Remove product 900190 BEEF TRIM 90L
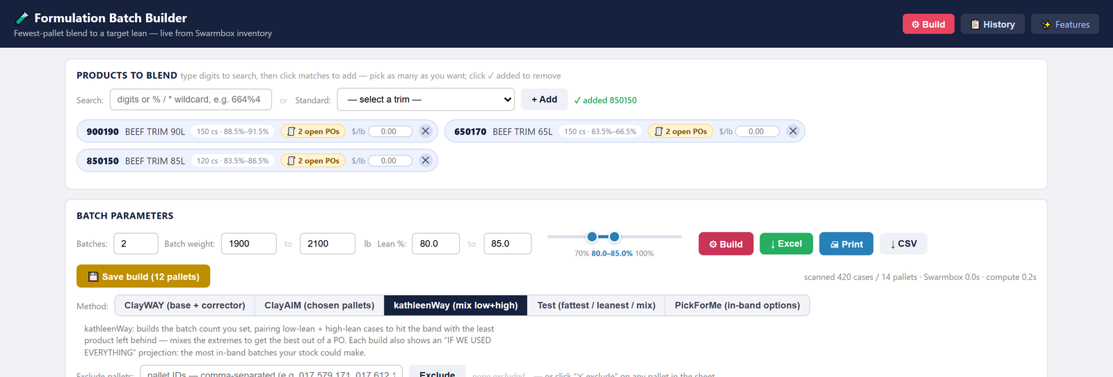 (426, 131)
